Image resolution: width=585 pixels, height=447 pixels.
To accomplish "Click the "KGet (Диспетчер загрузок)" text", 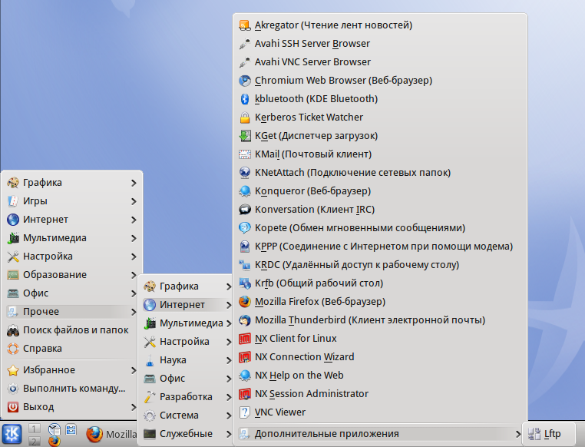I will pos(316,135).
